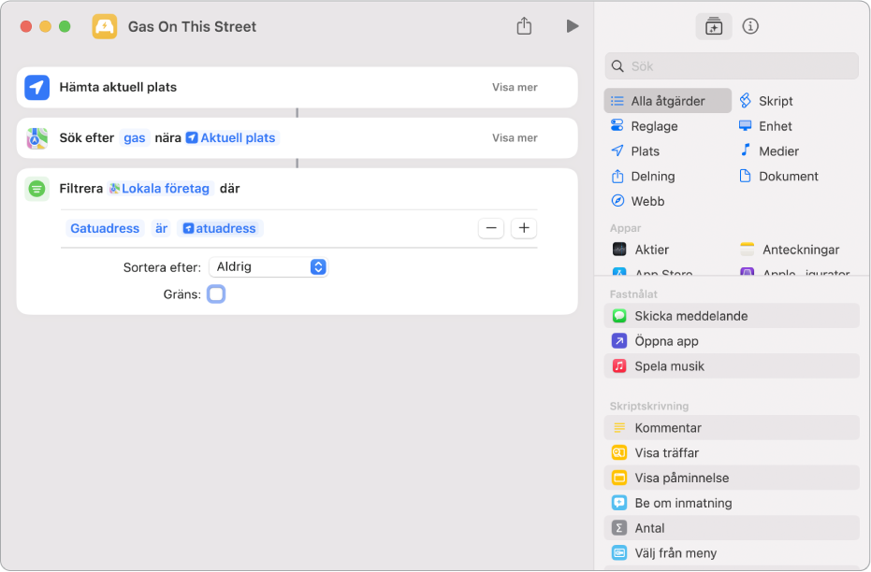Edit the 'gas' search term token

pyautogui.click(x=135, y=137)
